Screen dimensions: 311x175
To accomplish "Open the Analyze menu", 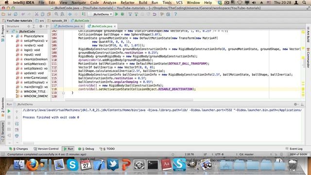I will [x=110, y=2].
